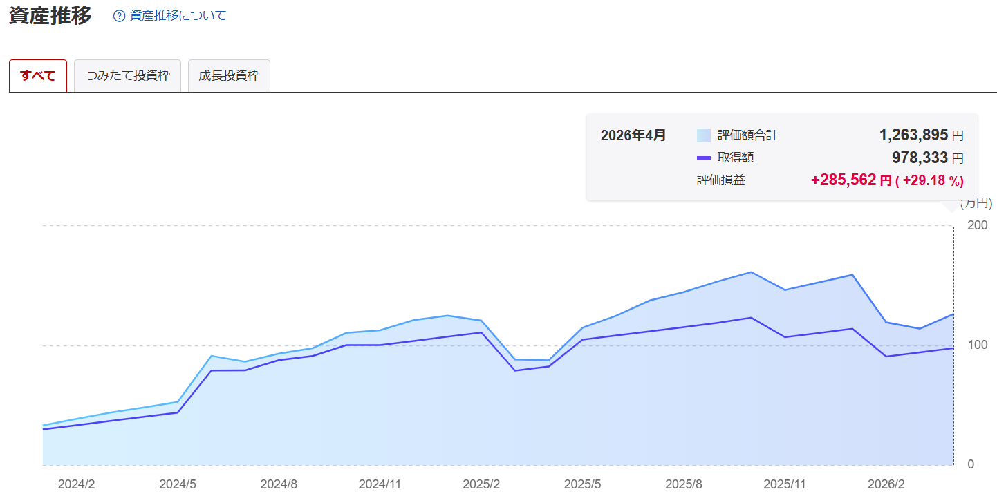Click the 評価額合計 light blue legend swatch

(x=704, y=135)
